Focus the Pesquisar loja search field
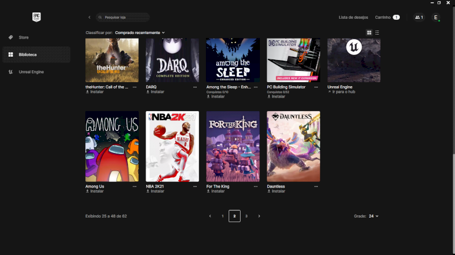455x255 pixels. coord(123,18)
